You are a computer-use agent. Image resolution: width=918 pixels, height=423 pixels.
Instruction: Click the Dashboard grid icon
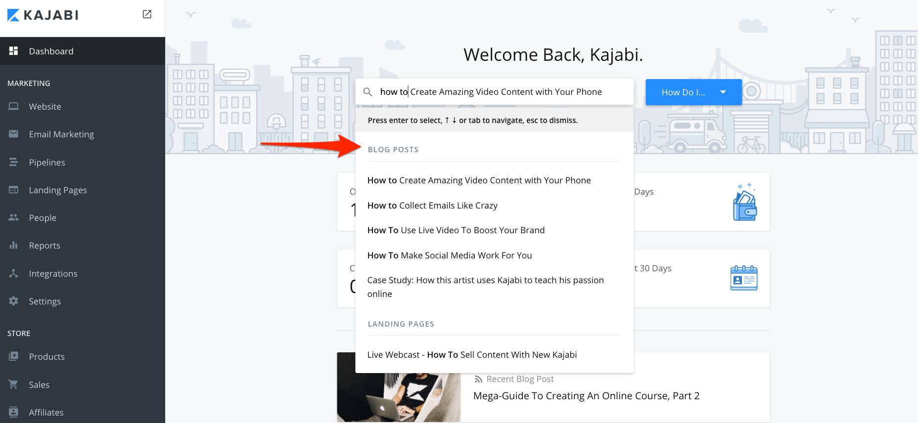14,51
